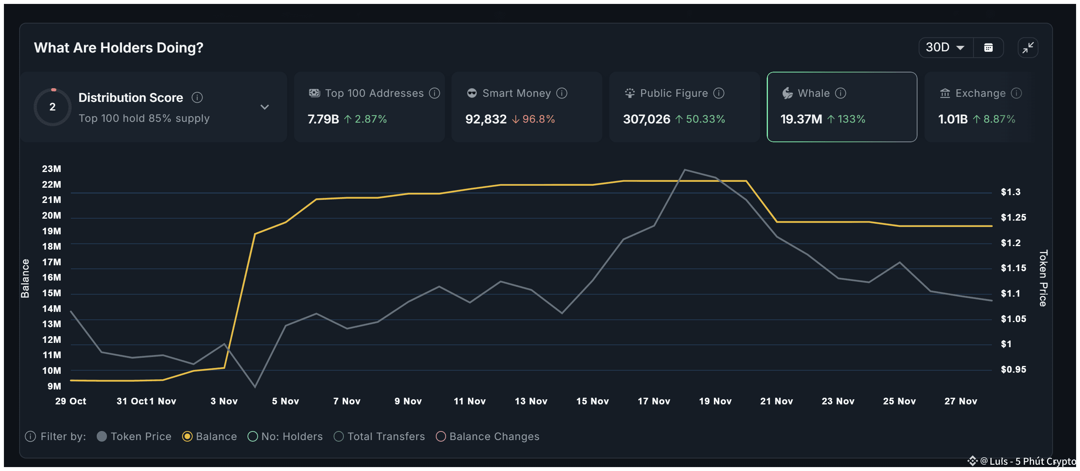Image resolution: width=1080 pixels, height=471 pixels.
Task: Enable the Balance Changes series filter
Action: (488, 436)
